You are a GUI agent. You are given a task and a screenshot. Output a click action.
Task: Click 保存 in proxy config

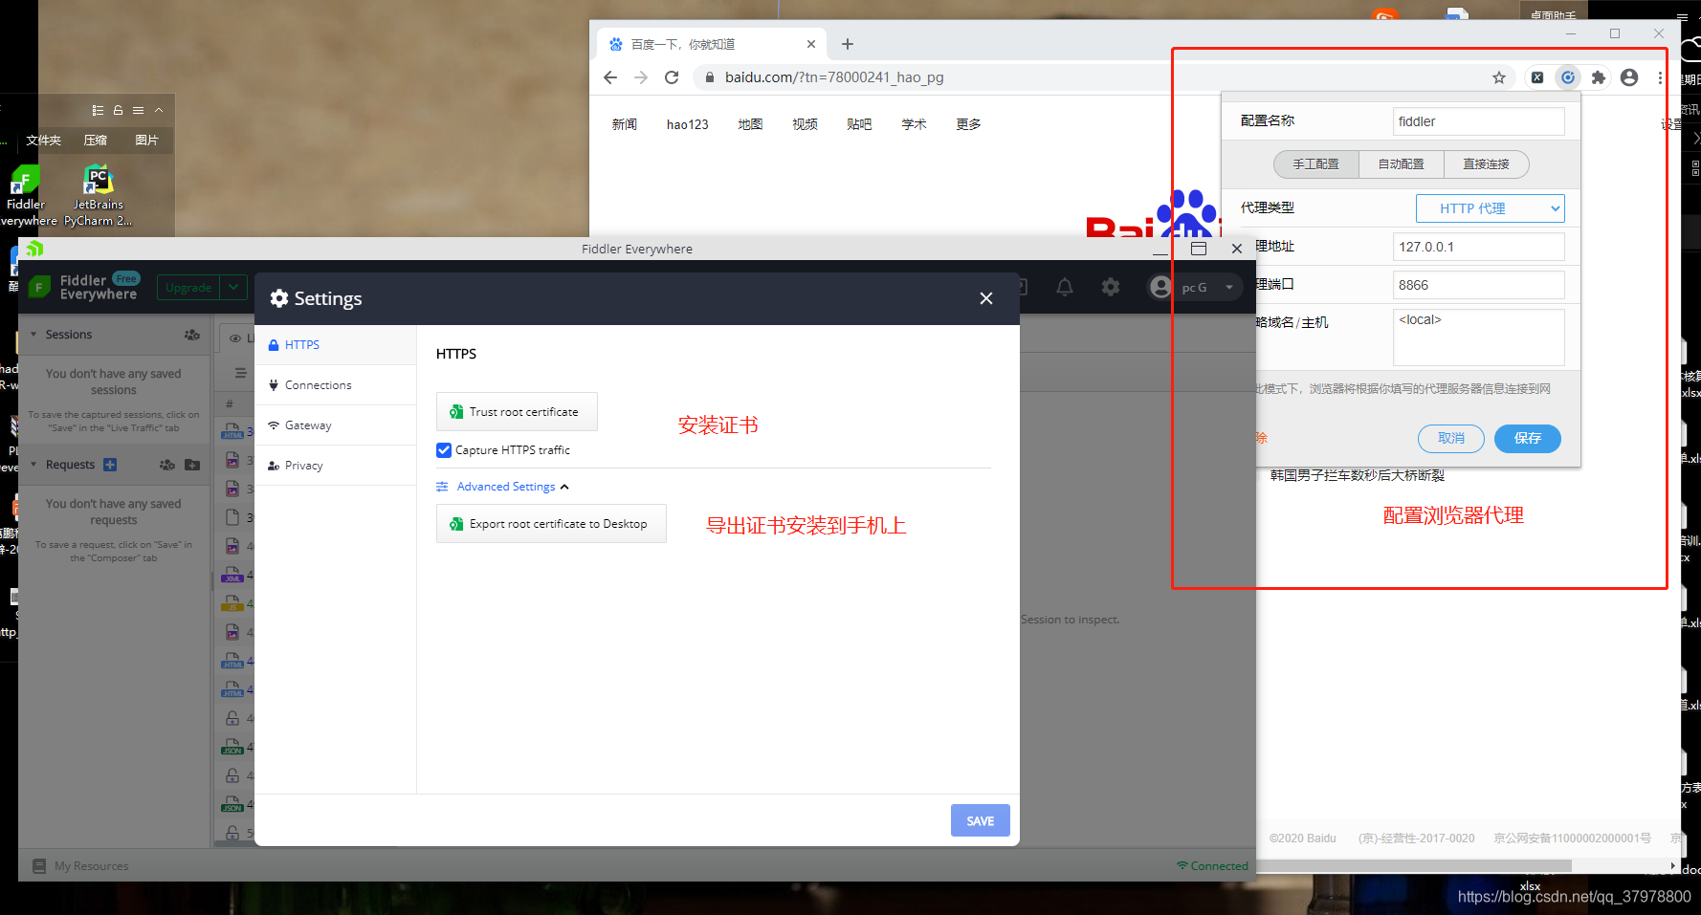tap(1527, 438)
